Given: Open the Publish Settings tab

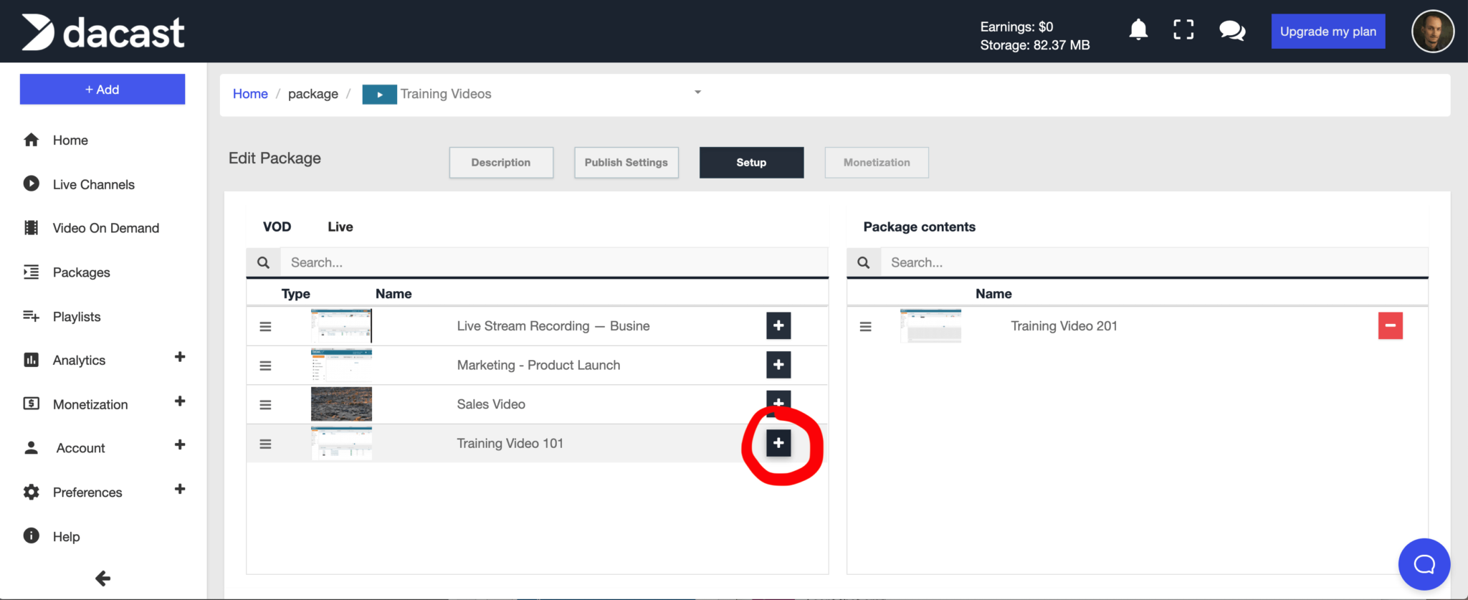Looking at the screenshot, I should [626, 163].
